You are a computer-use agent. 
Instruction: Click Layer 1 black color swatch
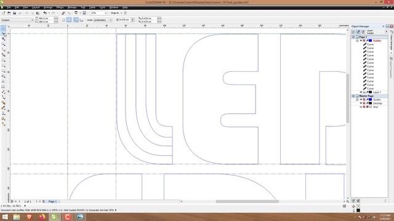coord(370,92)
